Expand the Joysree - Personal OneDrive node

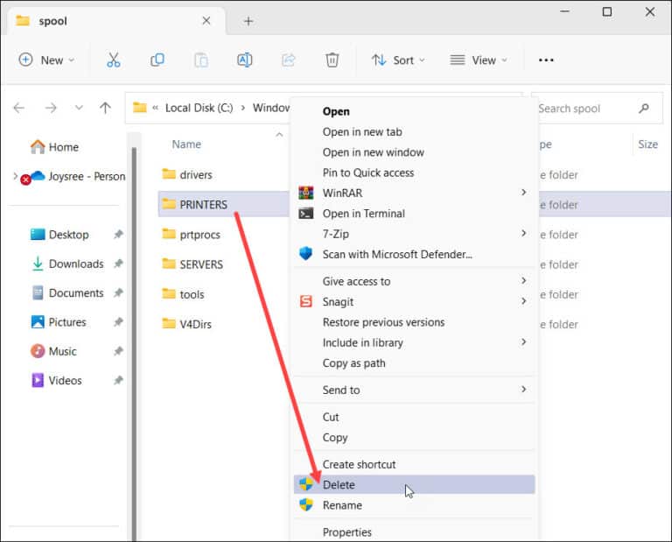[16, 176]
